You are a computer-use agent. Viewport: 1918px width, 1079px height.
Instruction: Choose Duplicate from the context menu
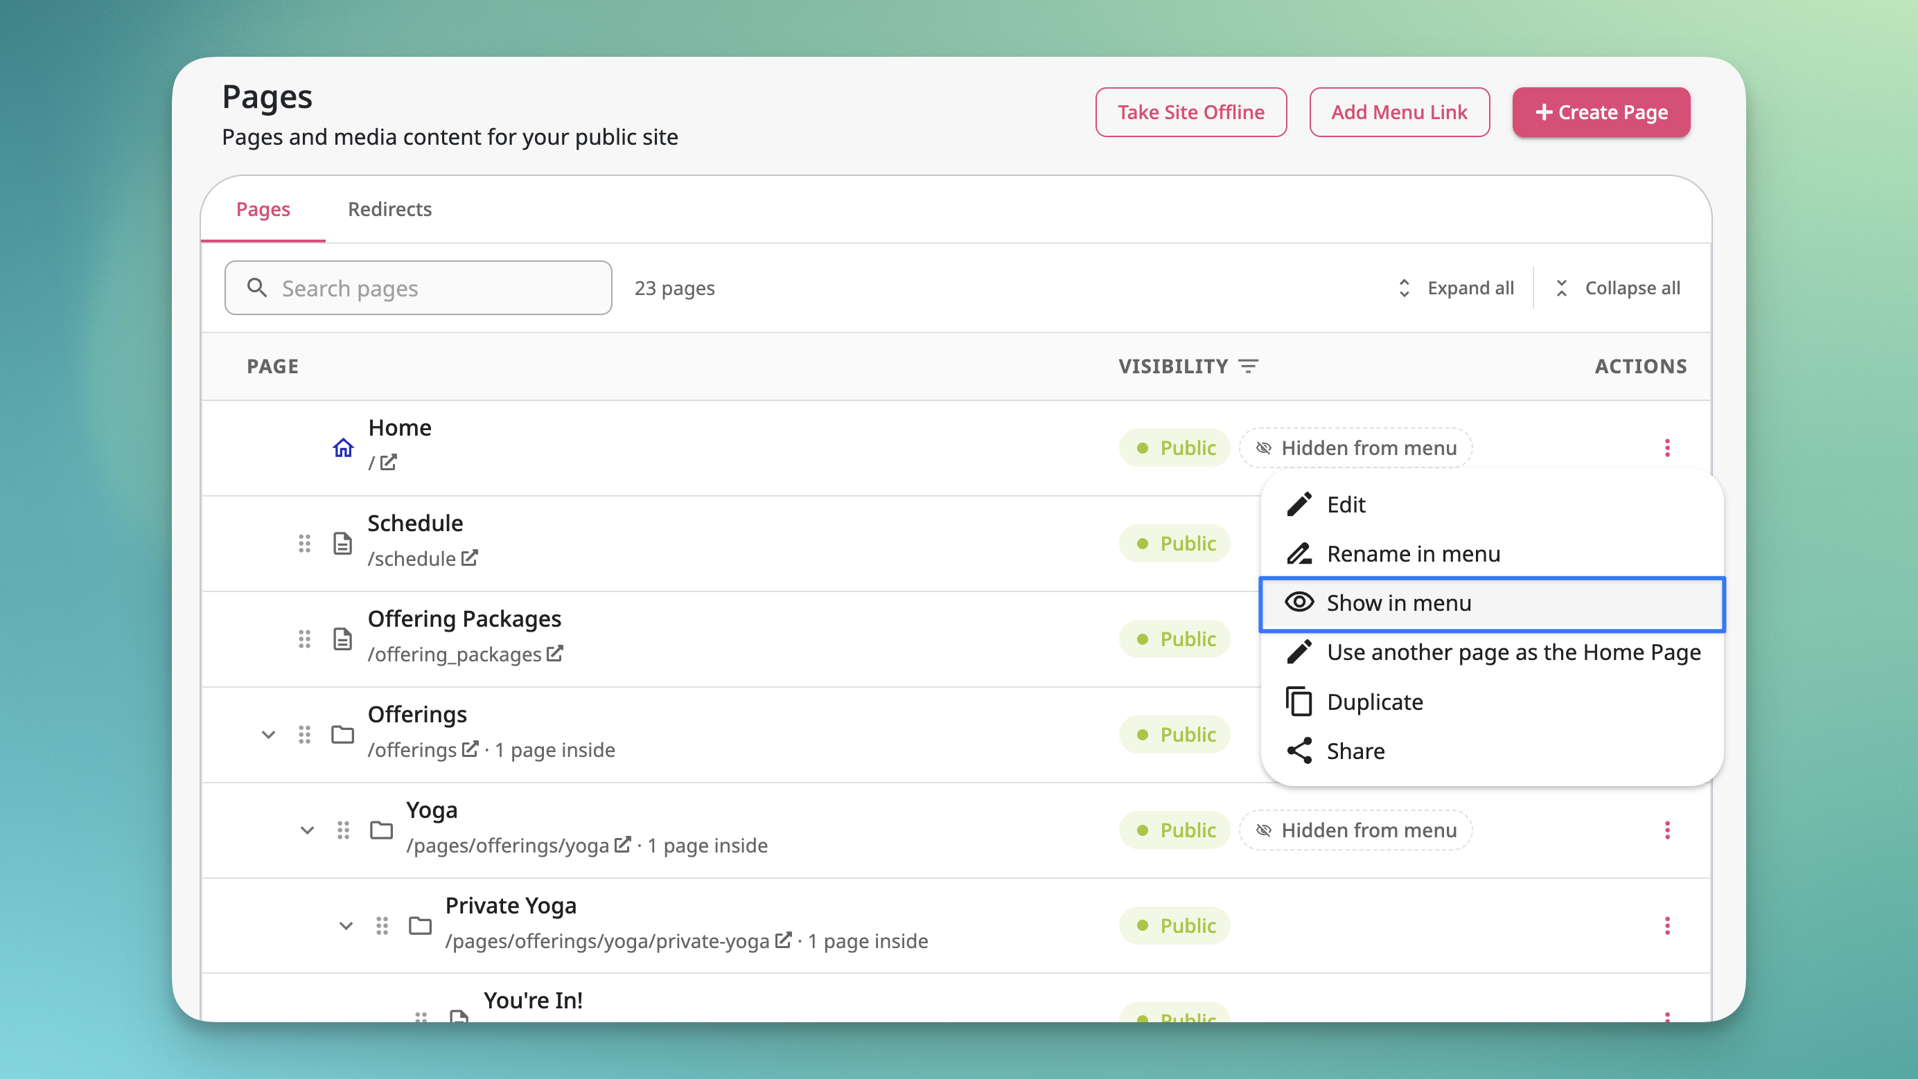tap(1491, 702)
